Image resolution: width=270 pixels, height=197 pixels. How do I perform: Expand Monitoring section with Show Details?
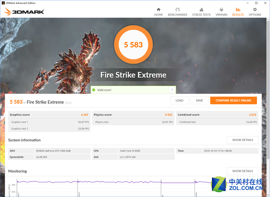(x=242, y=171)
